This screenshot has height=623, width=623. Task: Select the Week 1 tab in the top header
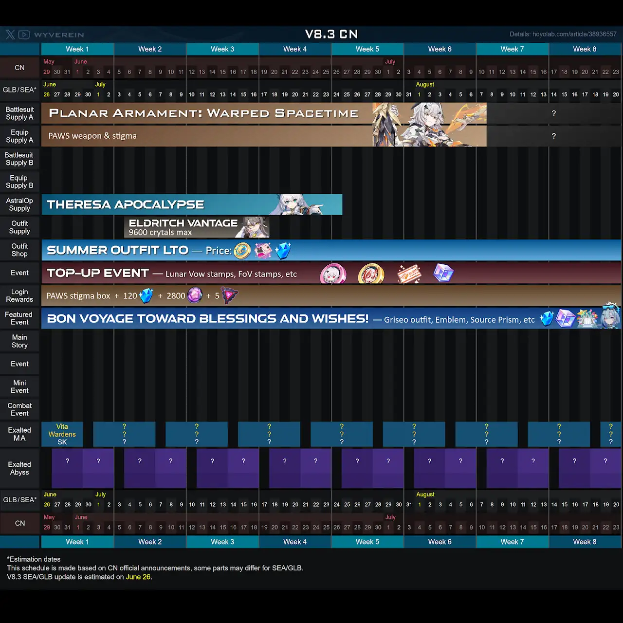coord(77,49)
